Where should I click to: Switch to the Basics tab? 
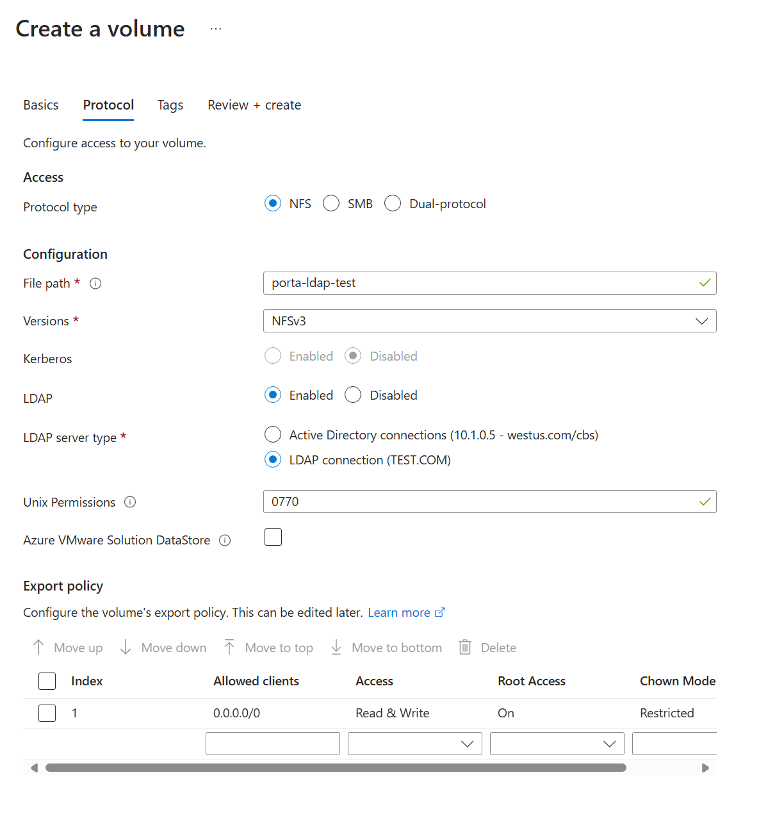(40, 105)
